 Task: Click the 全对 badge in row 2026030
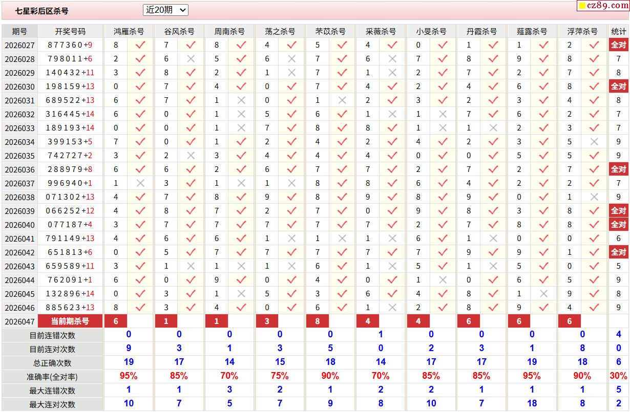(x=618, y=86)
